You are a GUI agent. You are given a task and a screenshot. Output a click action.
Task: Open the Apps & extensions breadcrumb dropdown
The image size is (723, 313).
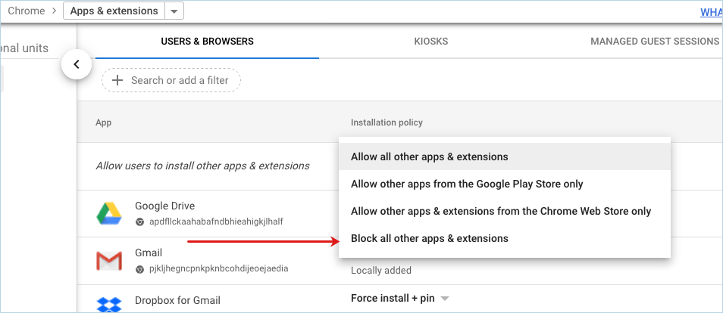tap(174, 11)
